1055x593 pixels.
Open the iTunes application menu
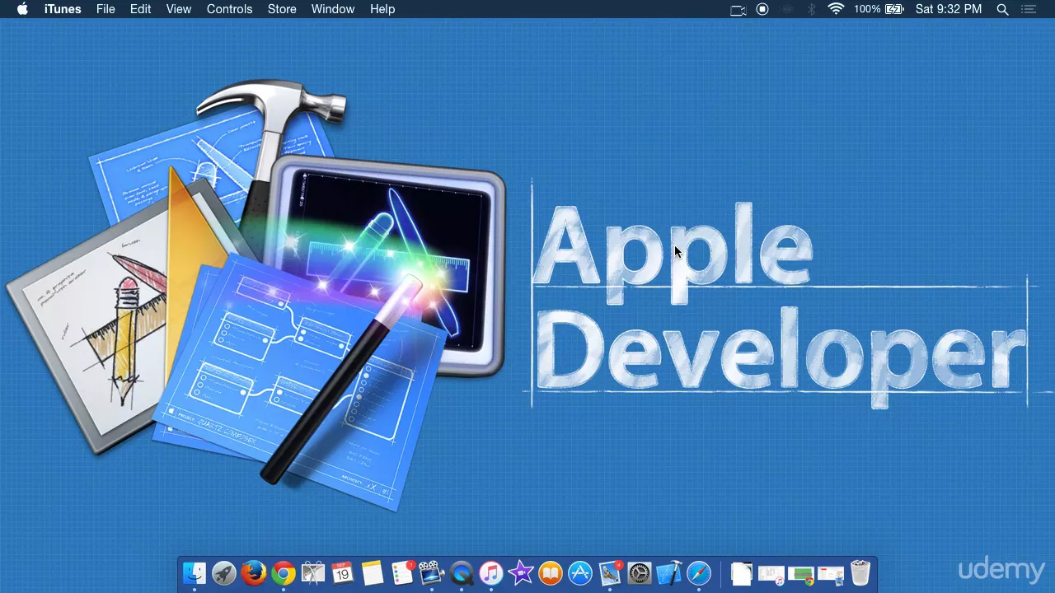63,9
